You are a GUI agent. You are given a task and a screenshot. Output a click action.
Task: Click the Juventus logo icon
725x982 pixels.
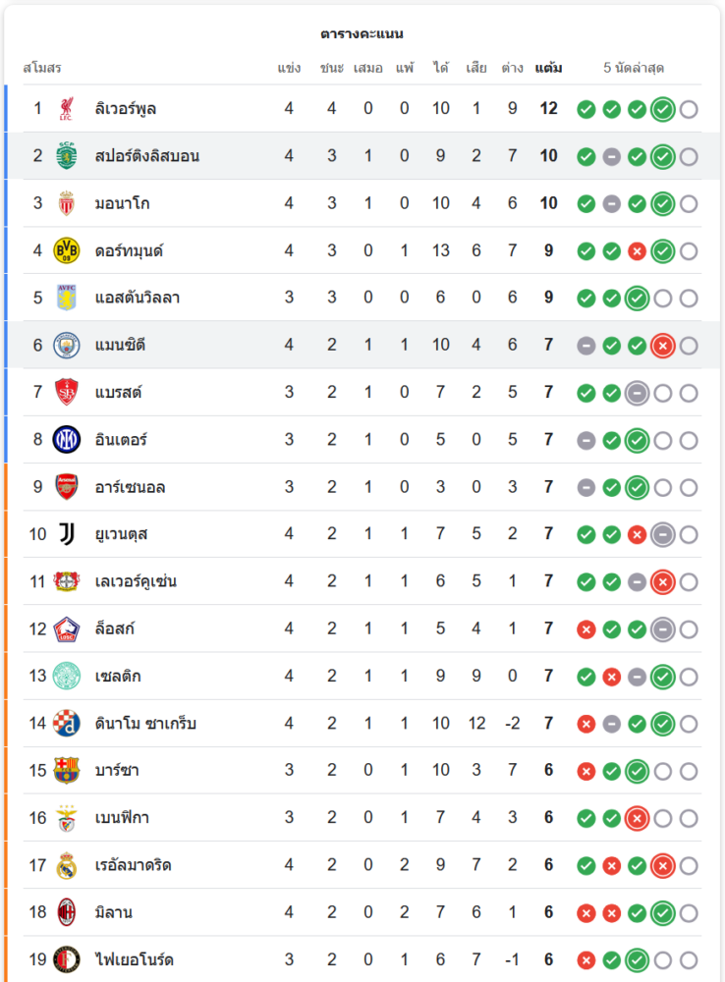[66, 534]
